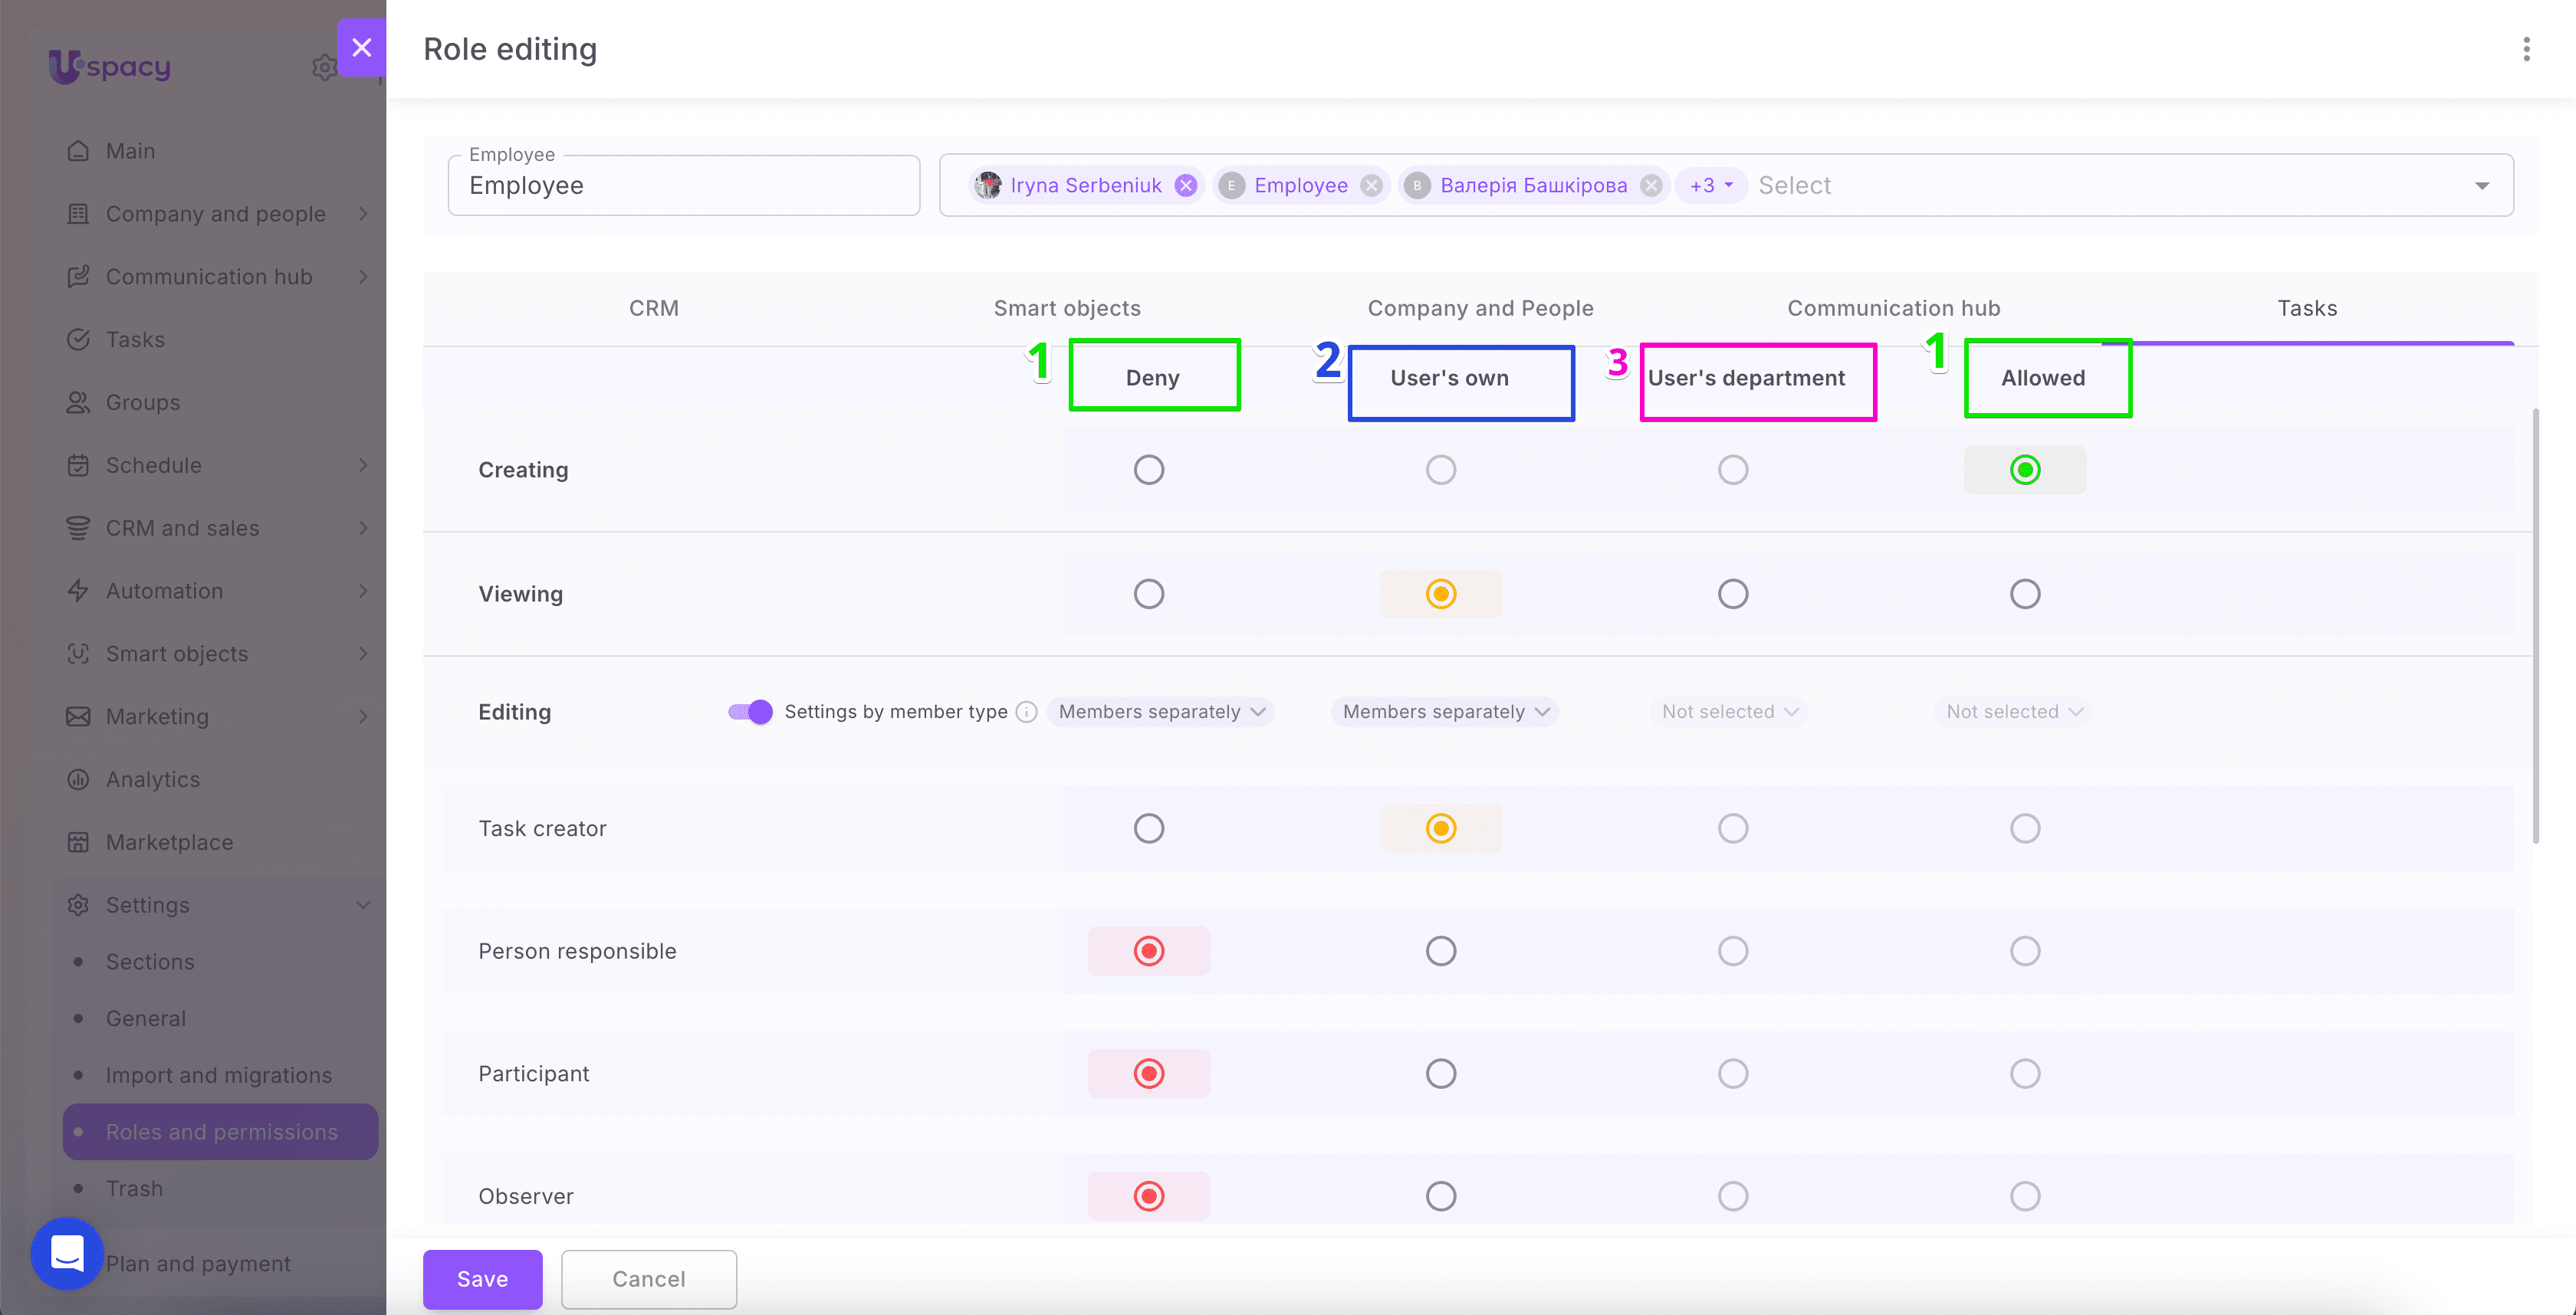Set Task creator to User's department
Viewport: 2576px width, 1315px height.
1733,828
